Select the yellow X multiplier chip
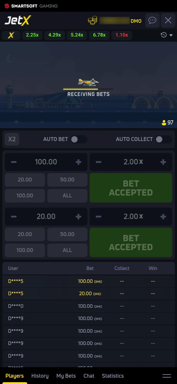The width and height of the screenshot is (177, 384). 11,35
